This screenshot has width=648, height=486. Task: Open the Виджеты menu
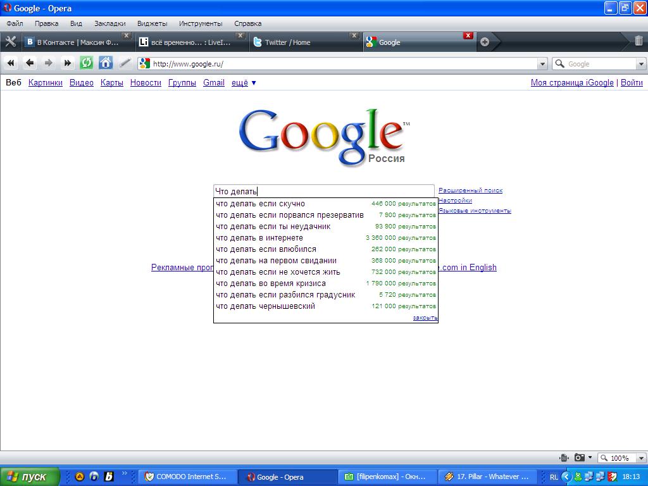coord(152,23)
